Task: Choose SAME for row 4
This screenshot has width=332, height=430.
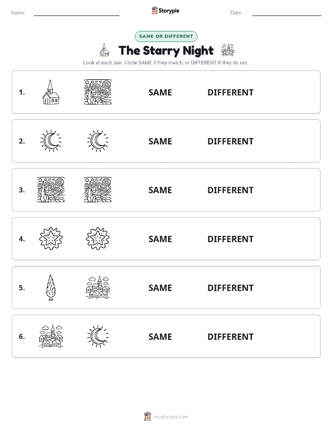Action: point(160,239)
